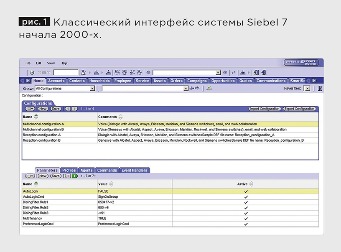Click the first transfer icon after Release Work
This screenshot has height=252, width=341.
point(117,72)
